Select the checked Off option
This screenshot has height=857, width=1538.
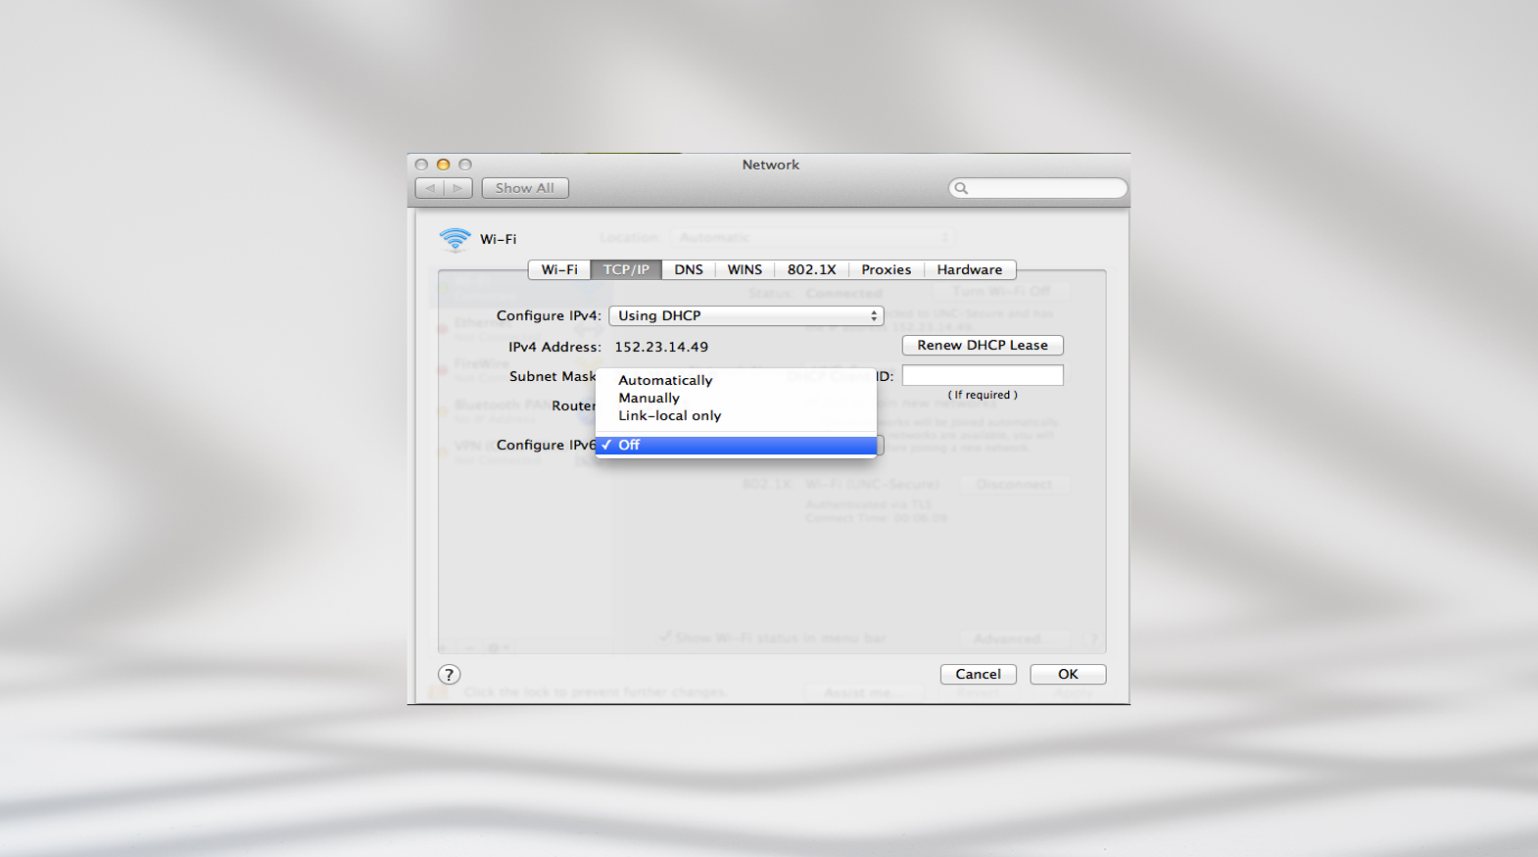[x=736, y=445]
